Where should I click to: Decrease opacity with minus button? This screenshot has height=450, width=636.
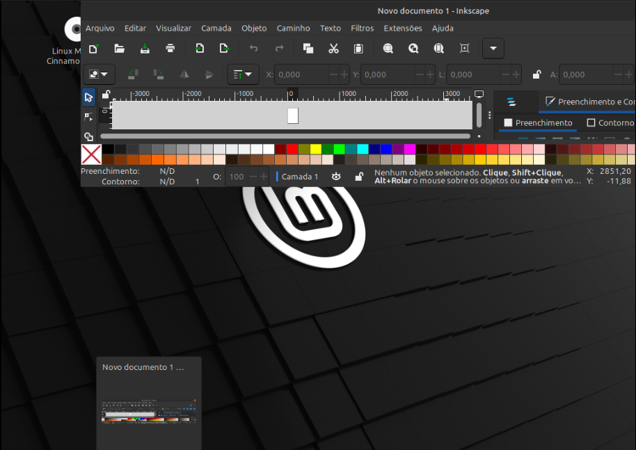253,177
